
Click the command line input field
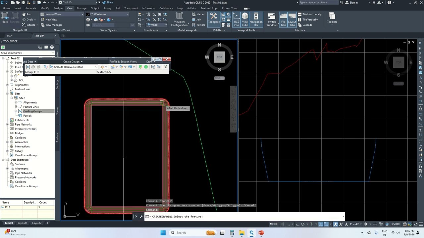point(245,217)
